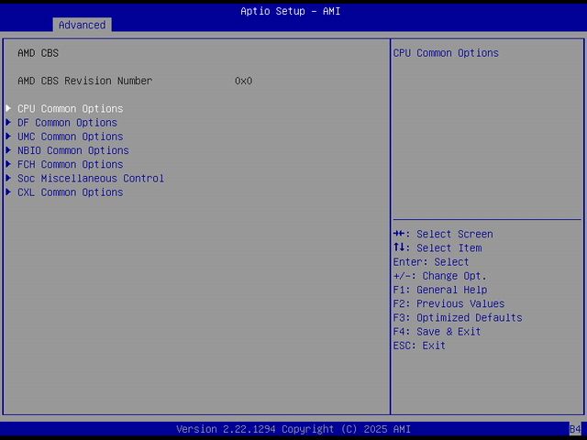Screen dimensions: 587x440
Task: Click the ESC: Exit hint
Action: (x=419, y=346)
